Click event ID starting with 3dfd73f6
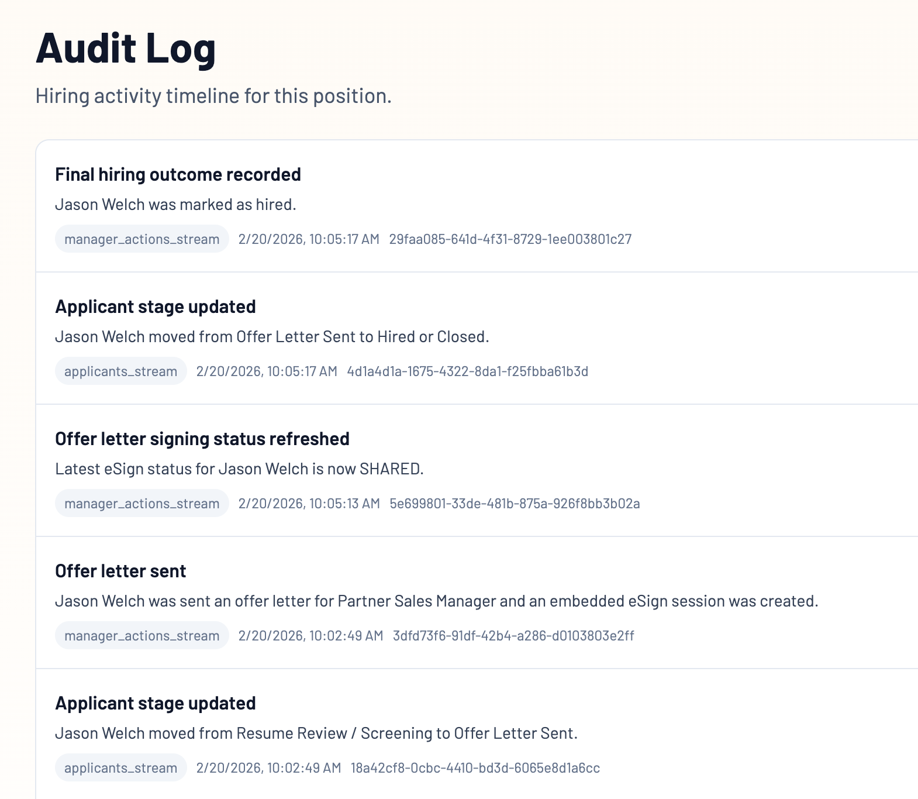This screenshot has width=918, height=799. pos(513,636)
